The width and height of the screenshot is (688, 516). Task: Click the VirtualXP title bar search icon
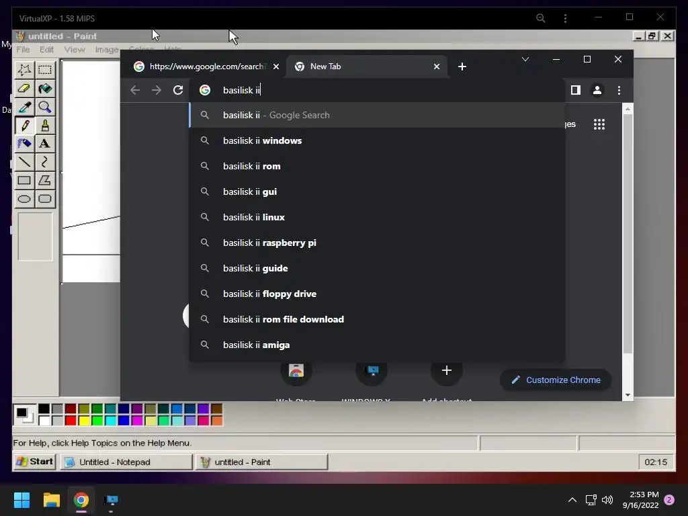pyautogui.click(x=541, y=18)
